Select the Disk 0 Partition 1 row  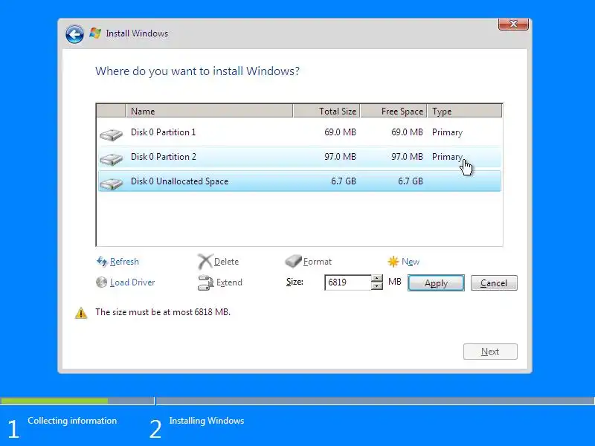click(x=300, y=132)
